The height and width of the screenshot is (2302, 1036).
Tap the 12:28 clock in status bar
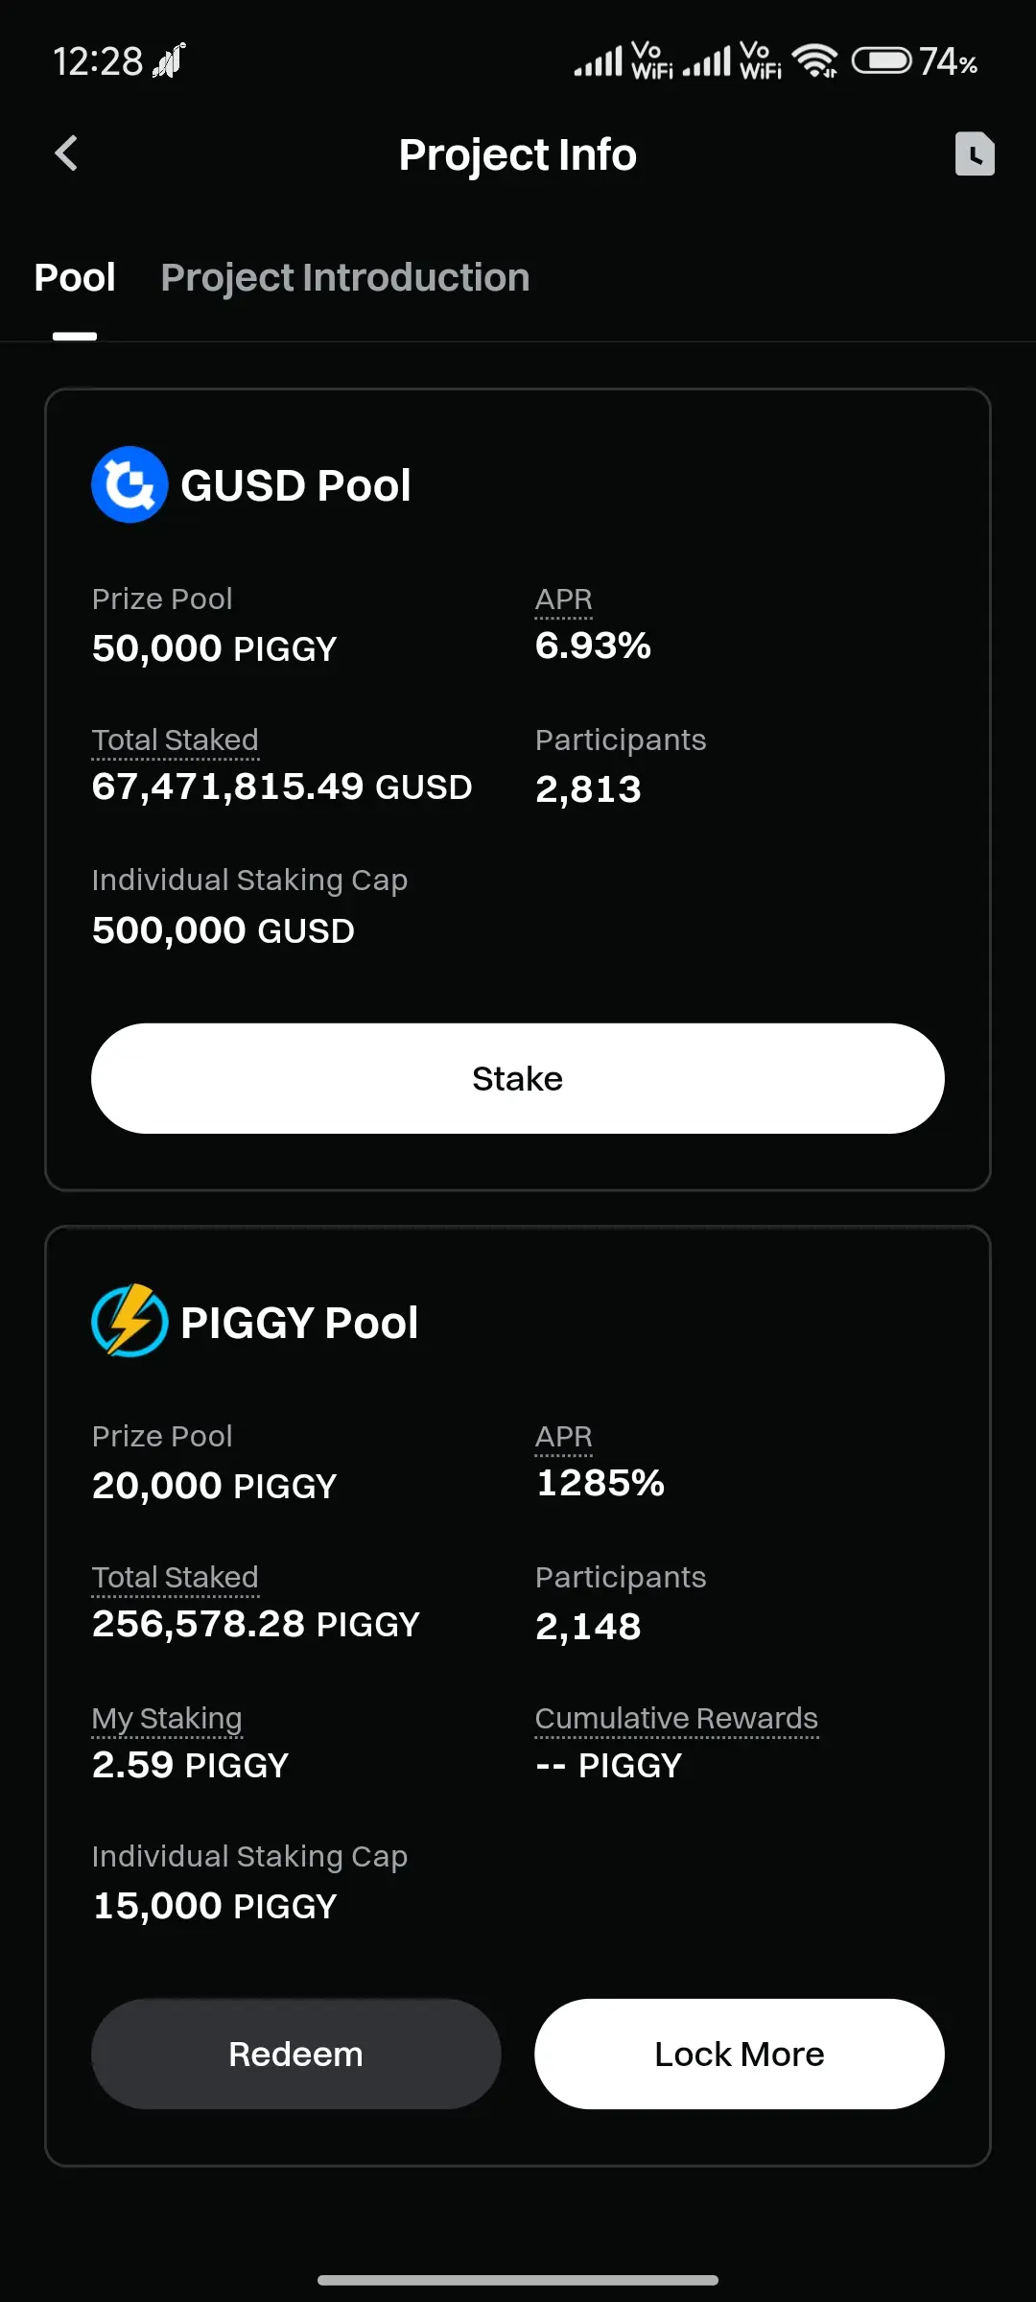[98, 62]
